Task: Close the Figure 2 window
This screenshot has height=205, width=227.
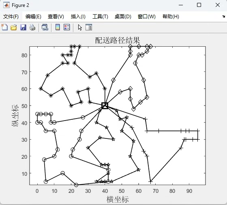Action: coord(218,5)
